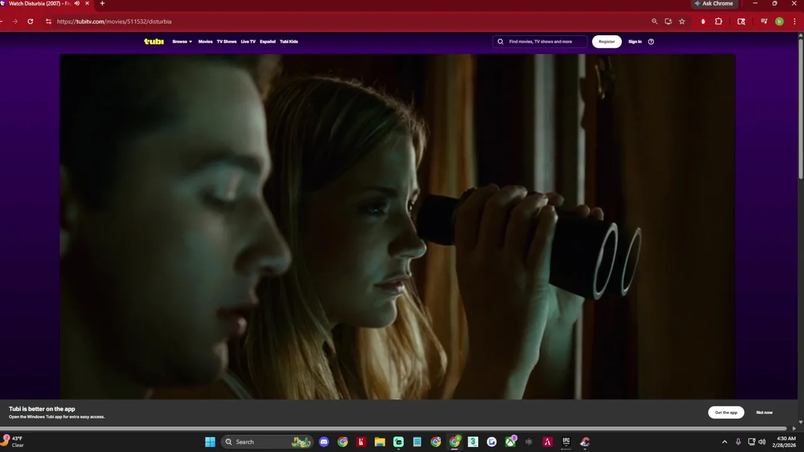Open the green Chrome profile avatar

point(780,21)
